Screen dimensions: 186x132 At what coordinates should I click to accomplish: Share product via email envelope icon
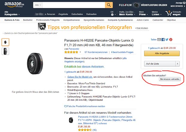pyautogui.click(x=159, y=39)
